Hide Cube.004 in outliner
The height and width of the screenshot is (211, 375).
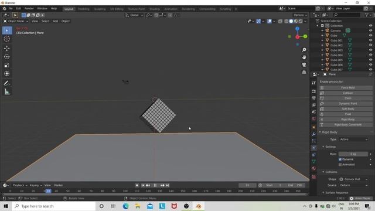pyautogui.click(x=370, y=55)
